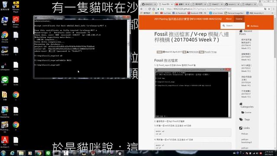Bookmark this page with star icon
The width and height of the screenshot is (277, 156).
(269, 9)
